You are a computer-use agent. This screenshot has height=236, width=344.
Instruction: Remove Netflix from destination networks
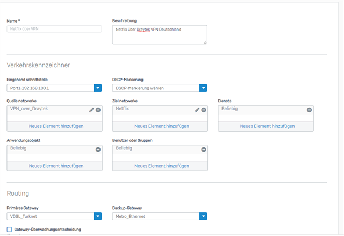pos(204,110)
